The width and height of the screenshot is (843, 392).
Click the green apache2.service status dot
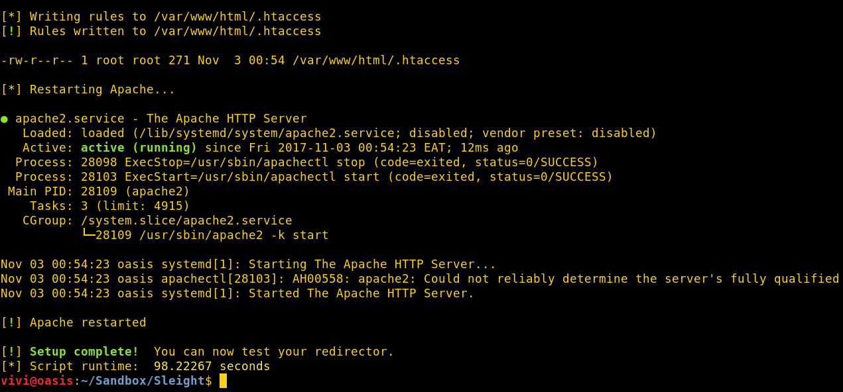click(4, 119)
